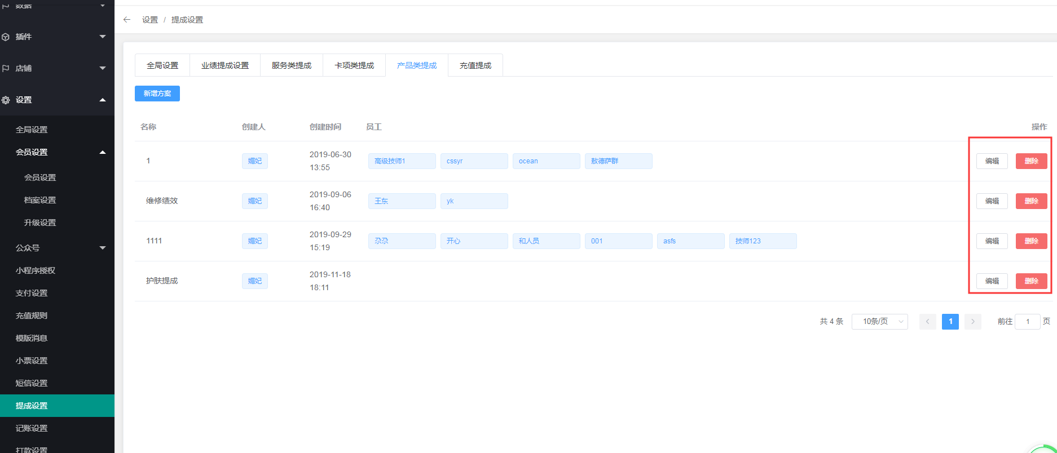
Task: Delete the 1111 plan
Action: [1031, 241]
